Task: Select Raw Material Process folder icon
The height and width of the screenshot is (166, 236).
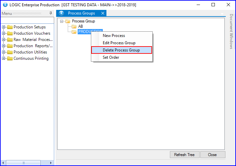Action: (x=10, y=40)
